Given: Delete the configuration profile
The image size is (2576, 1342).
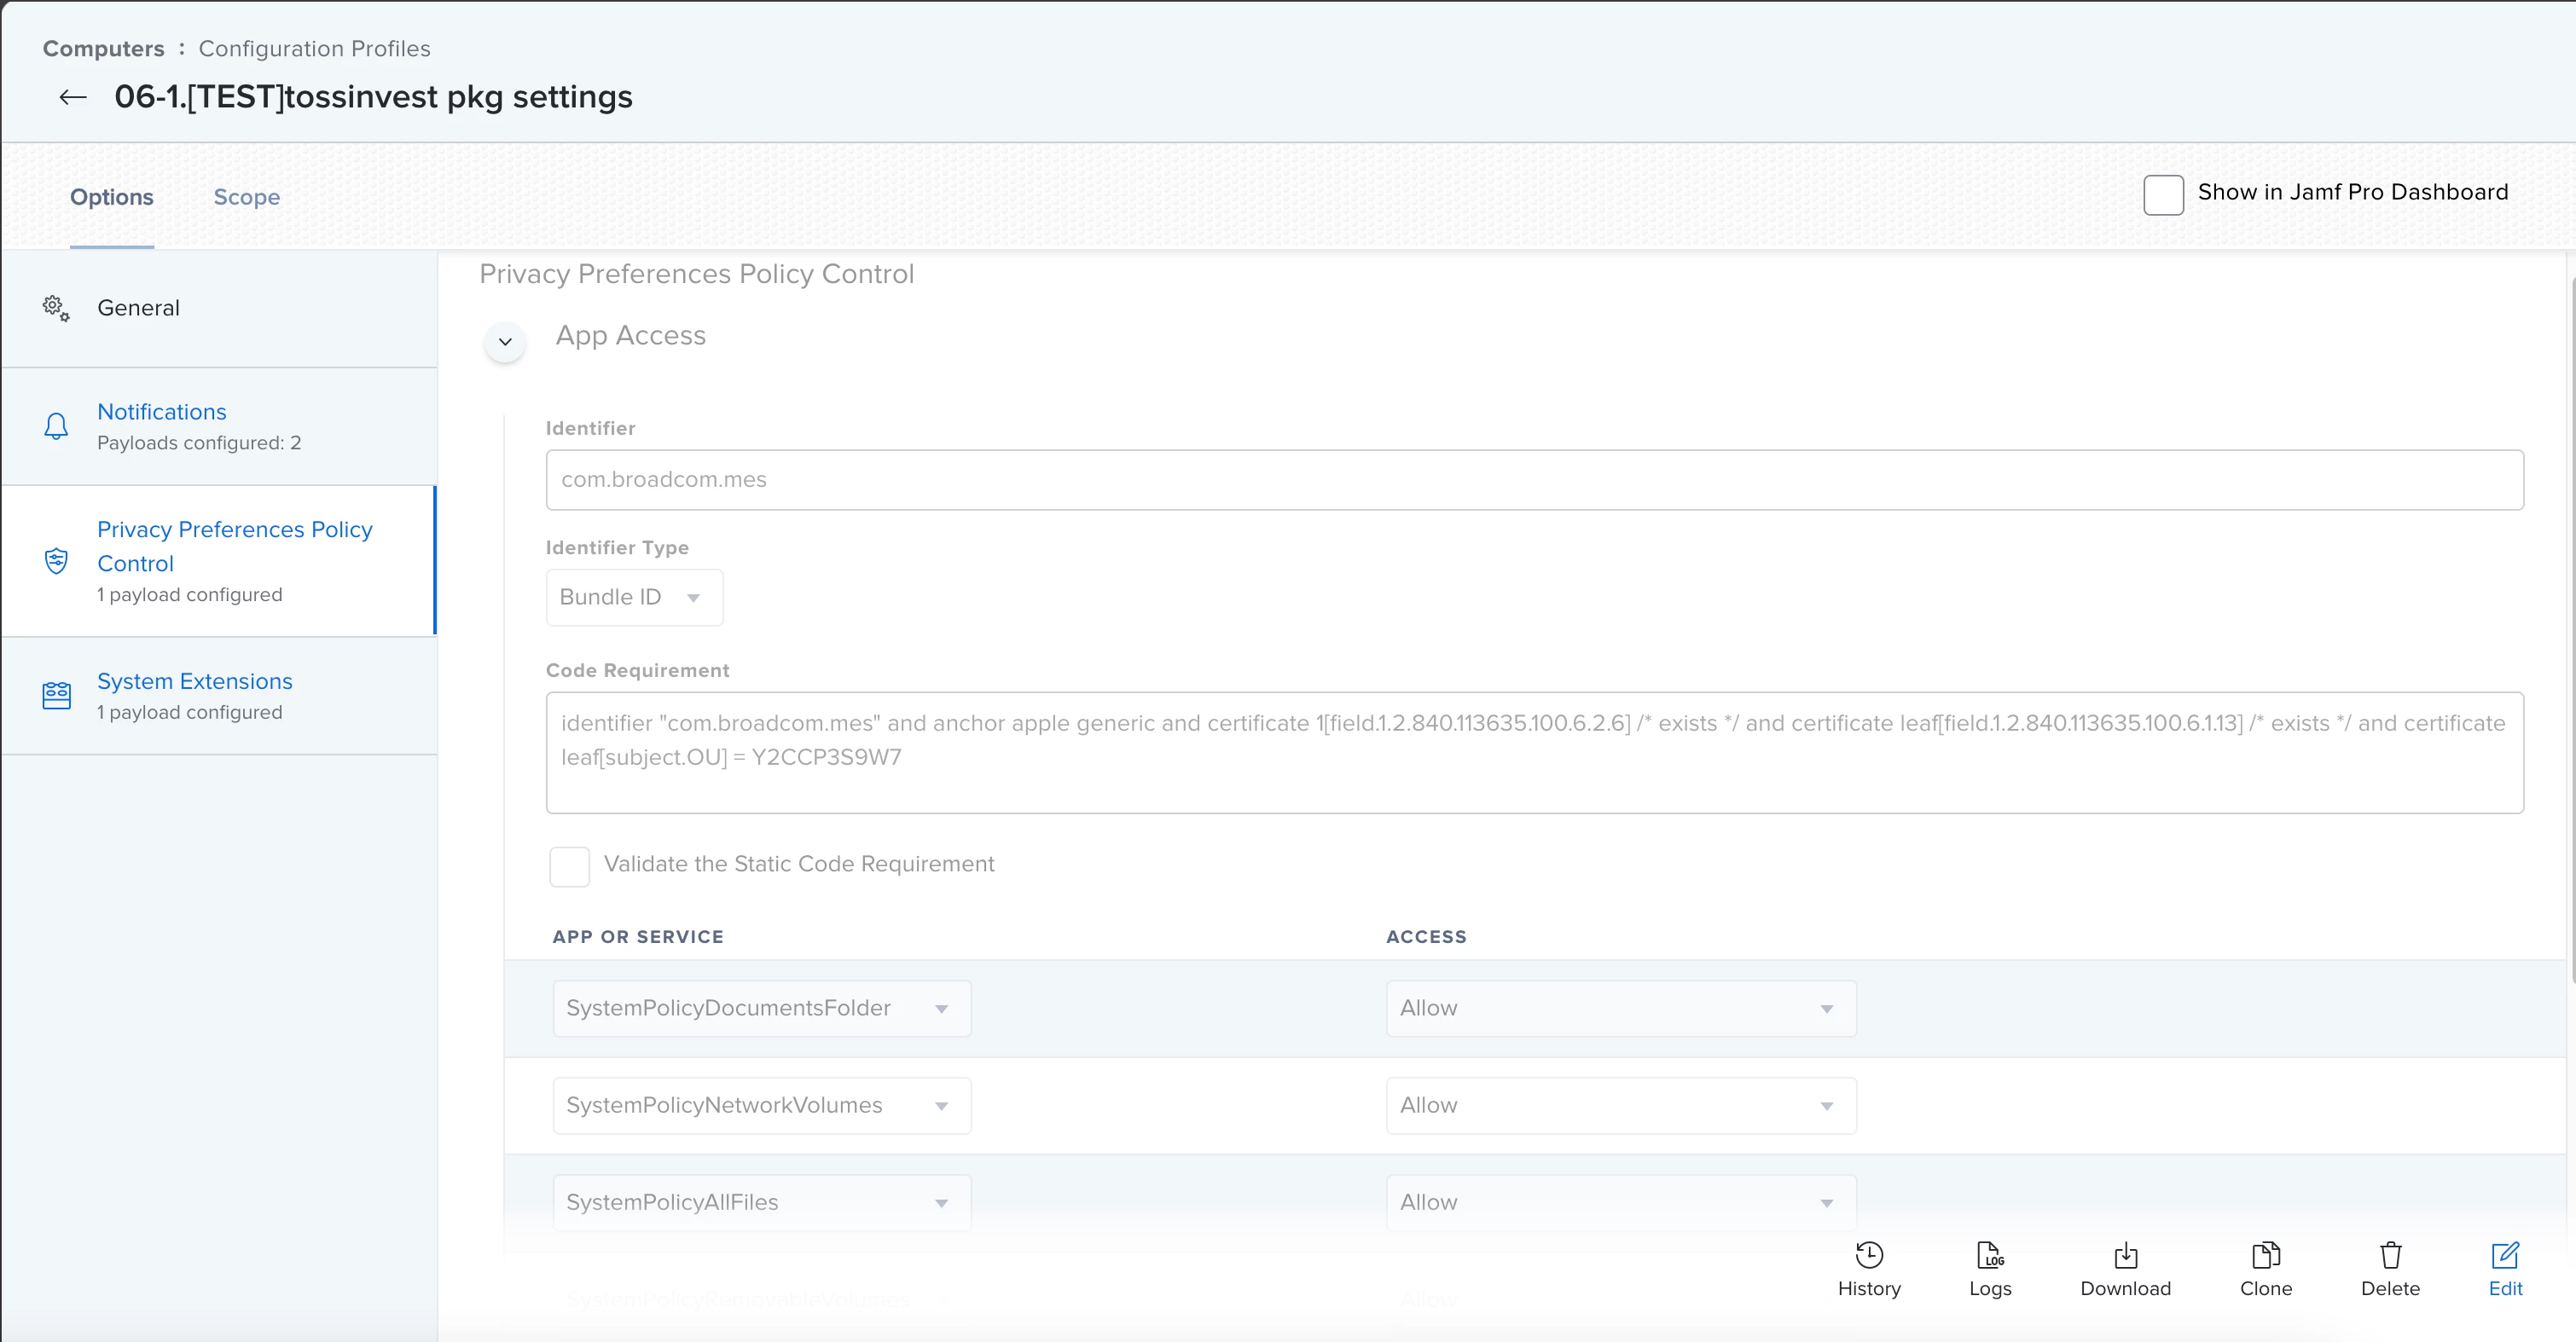Looking at the screenshot, I should point(2390,1269).
